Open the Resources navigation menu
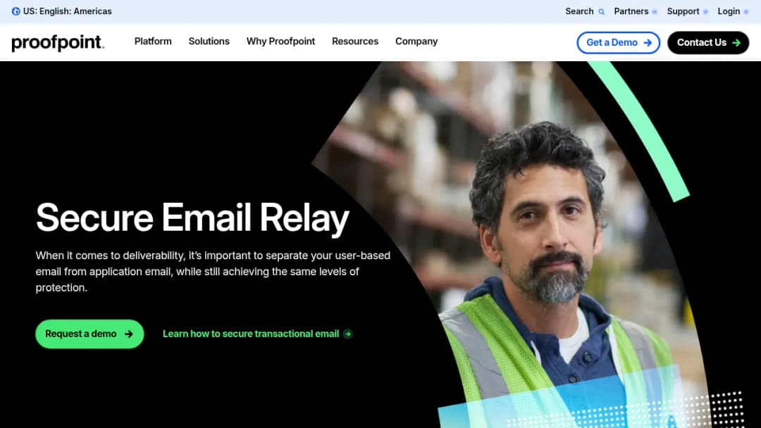This screenshot has width=761, height=428. [x=354, y=42]
